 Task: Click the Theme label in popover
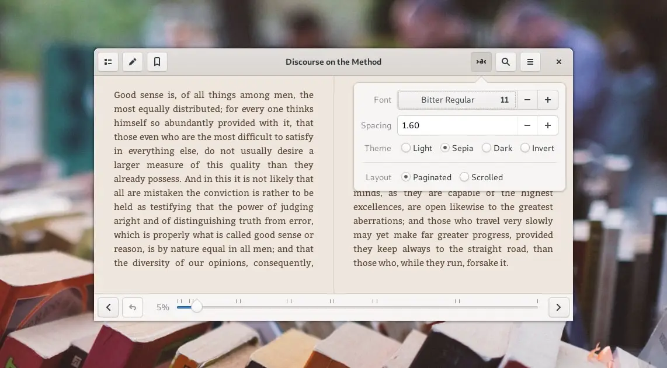point(378,148)
